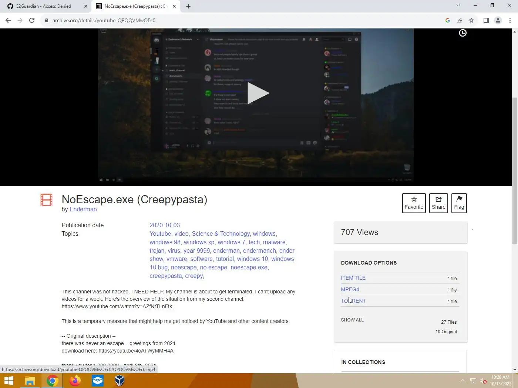Open the blue box app in taskbar
Viewport: 518px width, 388px height.
[x=98, y=381]
